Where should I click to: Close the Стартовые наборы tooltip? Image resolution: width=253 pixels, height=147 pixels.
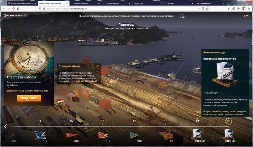click(x=98, y=66)
